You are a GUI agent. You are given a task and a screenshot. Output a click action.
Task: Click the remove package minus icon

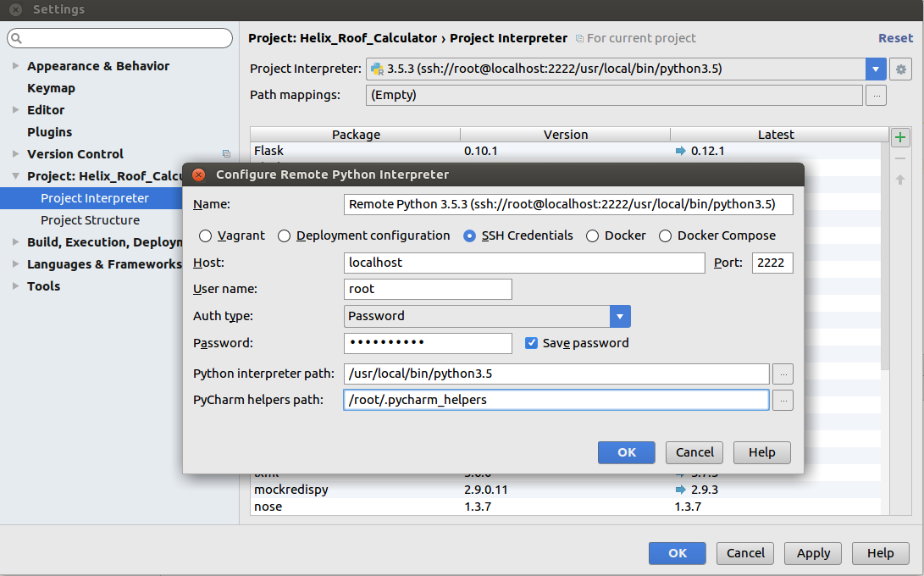[899, 158]
